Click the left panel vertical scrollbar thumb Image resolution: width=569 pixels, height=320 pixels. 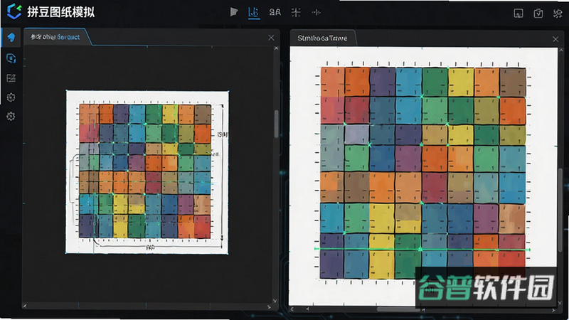click(x=276, y=124)
